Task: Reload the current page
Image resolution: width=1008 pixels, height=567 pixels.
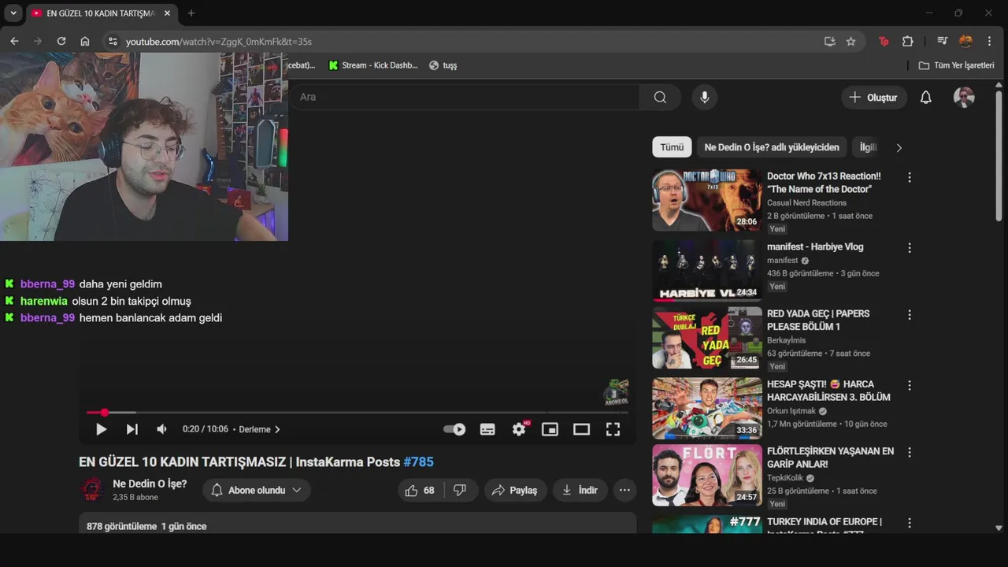Action: [x=61, y=41]
